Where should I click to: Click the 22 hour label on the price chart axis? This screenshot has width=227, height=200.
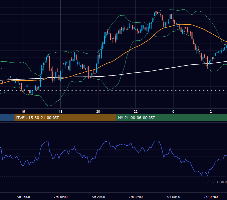pos(136,112)
